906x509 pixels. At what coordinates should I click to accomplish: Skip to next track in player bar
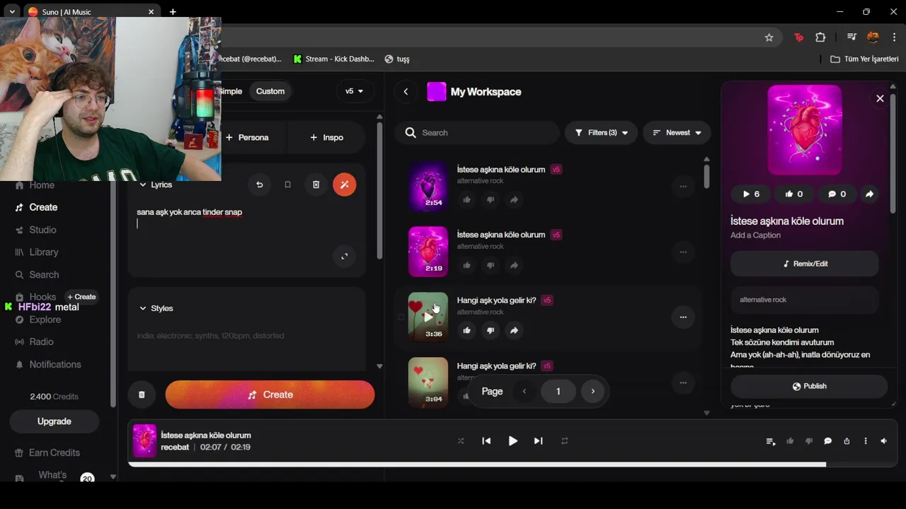pos(538,440)
